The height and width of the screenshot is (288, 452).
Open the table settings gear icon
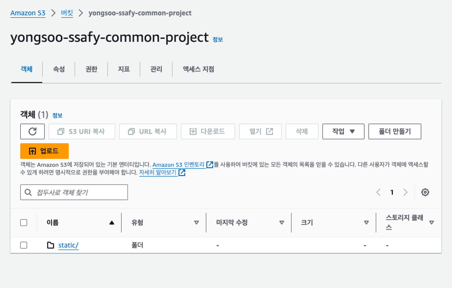pyautogui.click(x=425, y=192)
